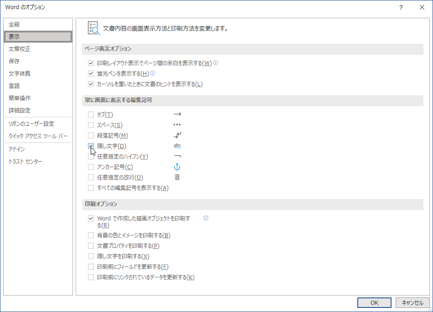Image resolution: width=433 pixels, height=312 pixels.
Task: Enable the スペース(S) formatting mark
Action: 91,125
